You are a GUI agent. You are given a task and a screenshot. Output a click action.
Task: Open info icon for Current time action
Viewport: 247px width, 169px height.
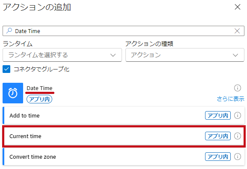point(238,136)
